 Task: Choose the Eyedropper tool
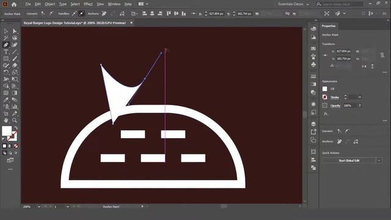point(6,100)
